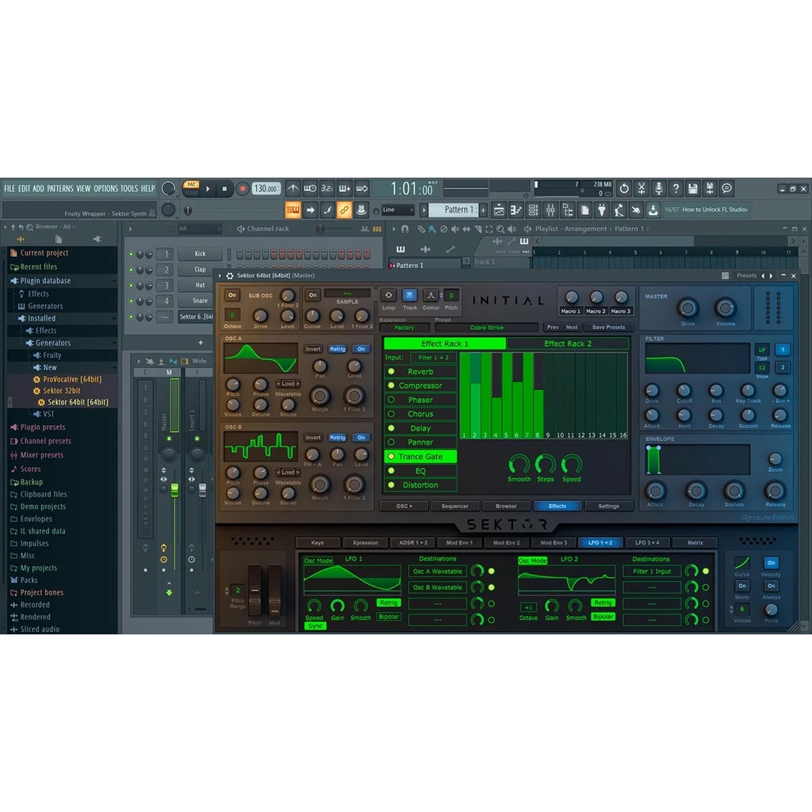Select the playlist mute tool icon
Image resolution: width=812 pixels, height=812 pixels.
click(454, 228)
